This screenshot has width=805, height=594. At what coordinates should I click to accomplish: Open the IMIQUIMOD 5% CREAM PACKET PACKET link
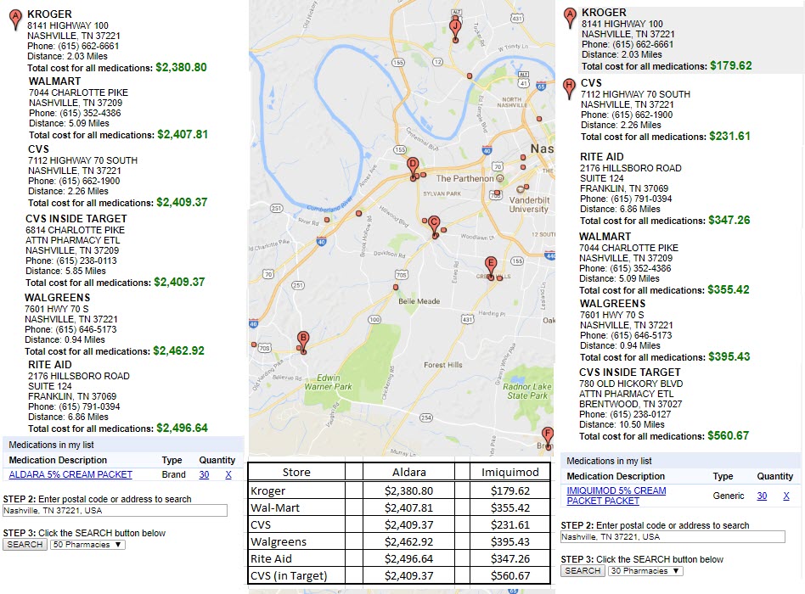pos(616,496)
